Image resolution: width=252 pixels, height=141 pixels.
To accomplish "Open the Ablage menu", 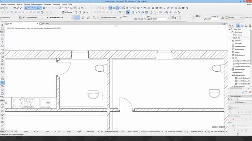I will pyautogui.click(x=4, y=4).
